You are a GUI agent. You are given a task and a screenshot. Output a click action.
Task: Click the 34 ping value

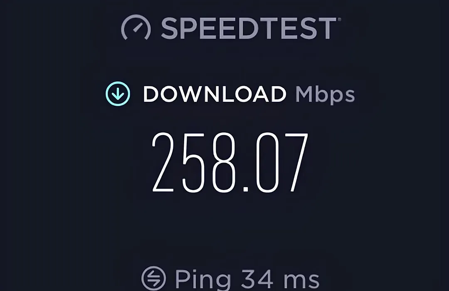(x=257, y=278)
